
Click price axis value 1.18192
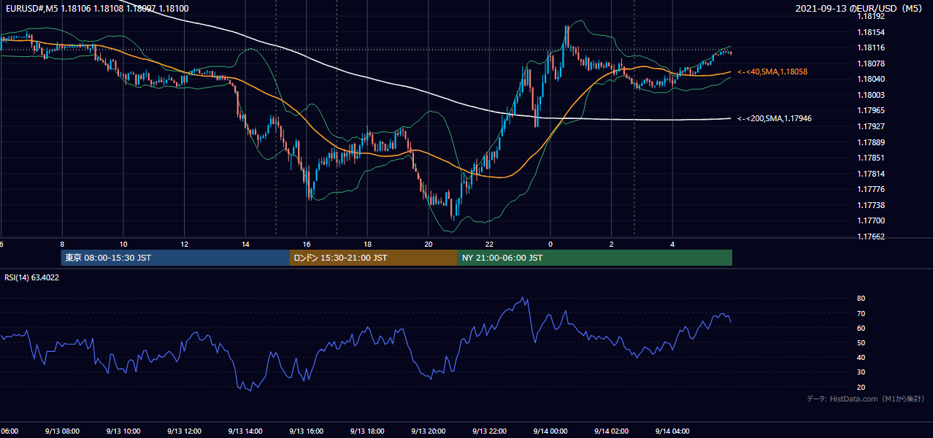click(x=872, y=16)
